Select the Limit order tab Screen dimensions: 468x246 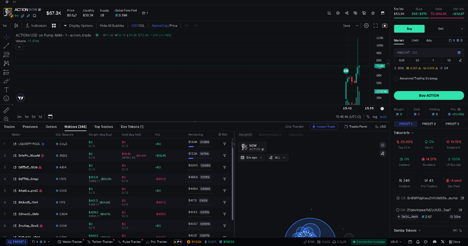(415, 40)
